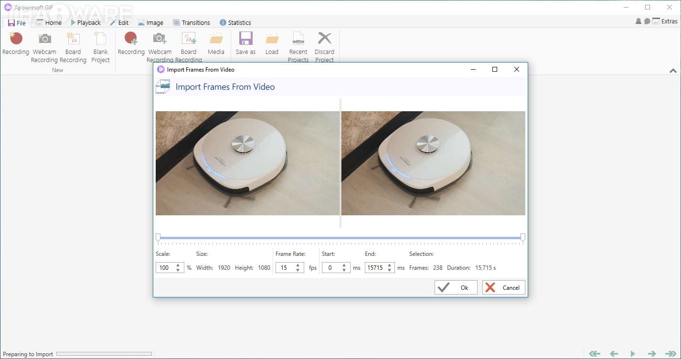681x359 pixels.
Task: Close the Apowersoft GIF main window
Action: (669, 7)
